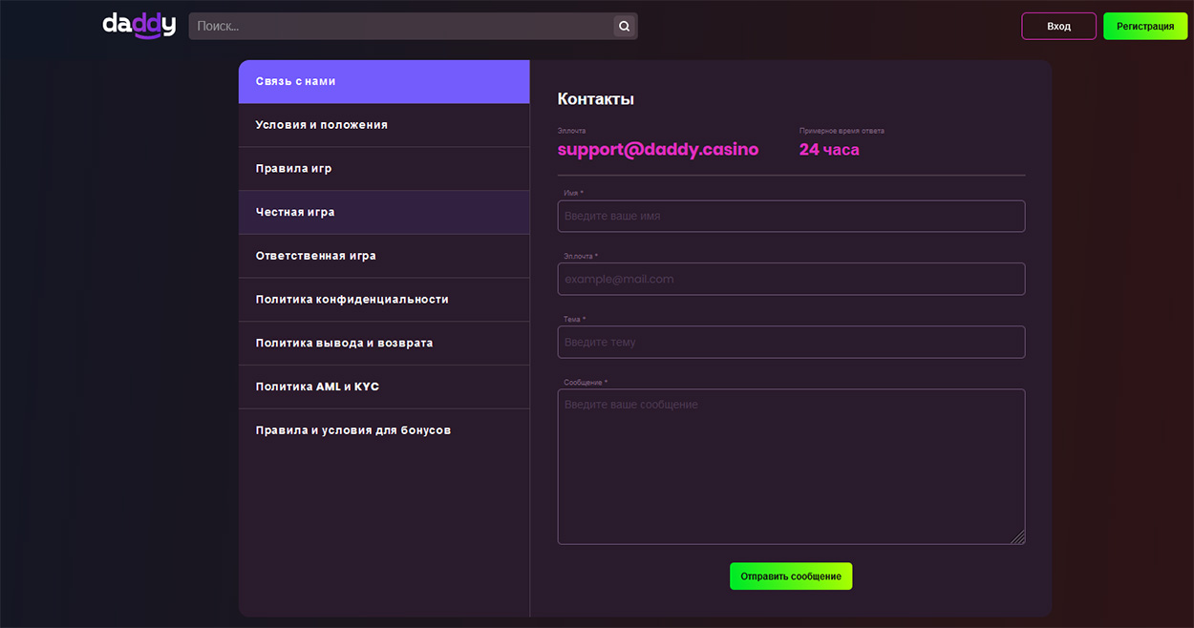
Task: Click the Daddy casino logo
Action: (x=139, y=26)
